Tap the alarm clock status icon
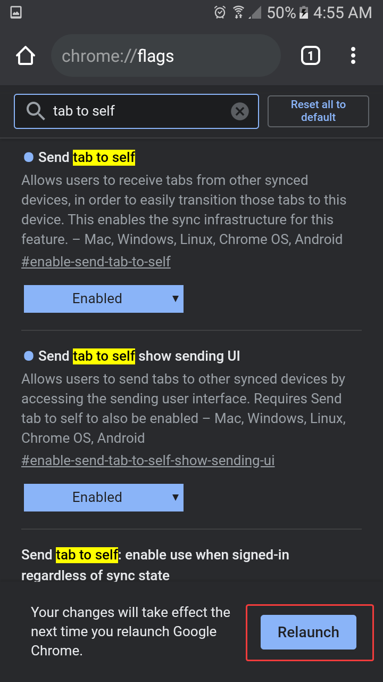The width and height of the screenshot is (383, 682). (220, 12)
